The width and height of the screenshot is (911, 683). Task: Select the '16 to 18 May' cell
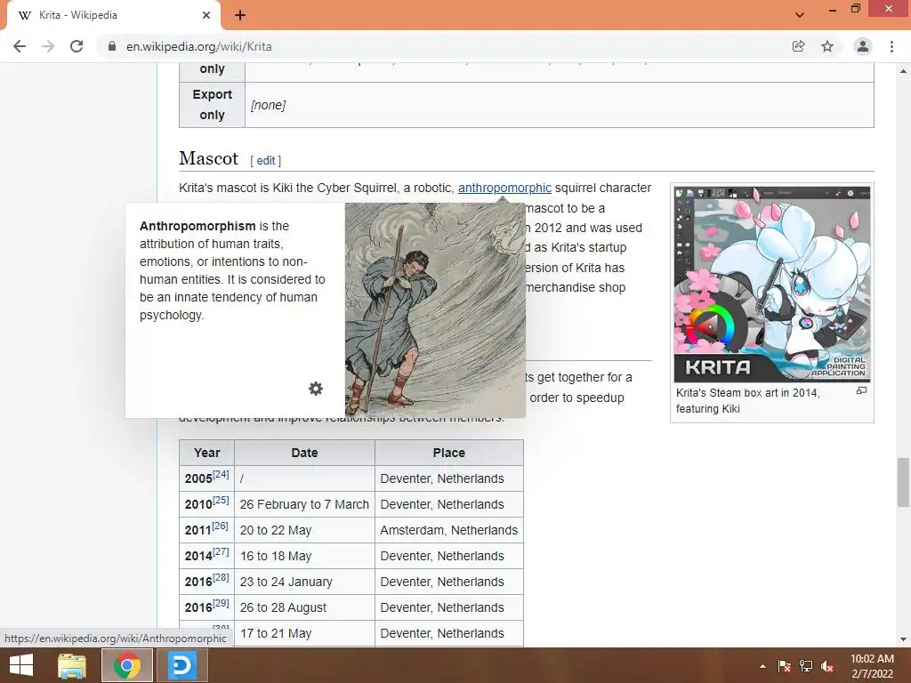point(304,556)
